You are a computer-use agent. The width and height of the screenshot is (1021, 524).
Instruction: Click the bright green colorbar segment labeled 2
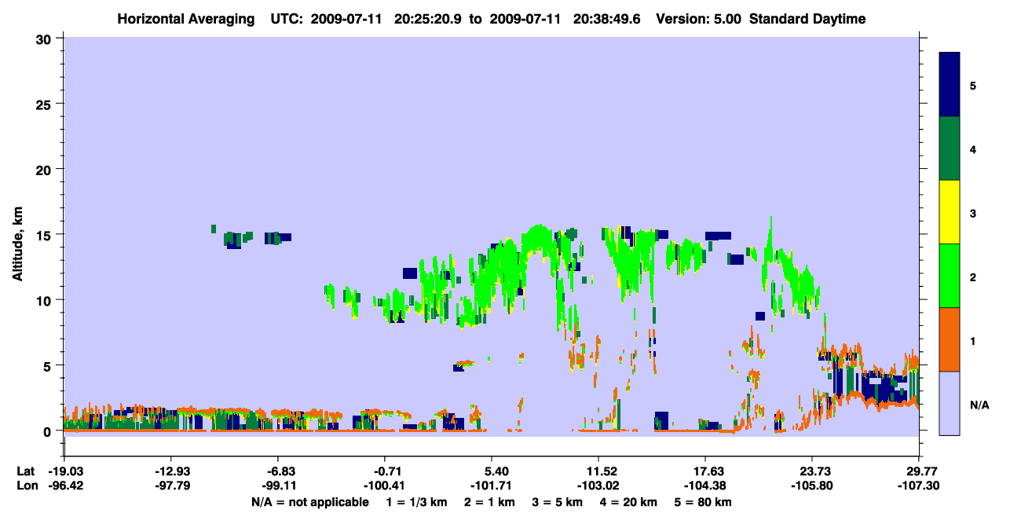tap(950, 276)
